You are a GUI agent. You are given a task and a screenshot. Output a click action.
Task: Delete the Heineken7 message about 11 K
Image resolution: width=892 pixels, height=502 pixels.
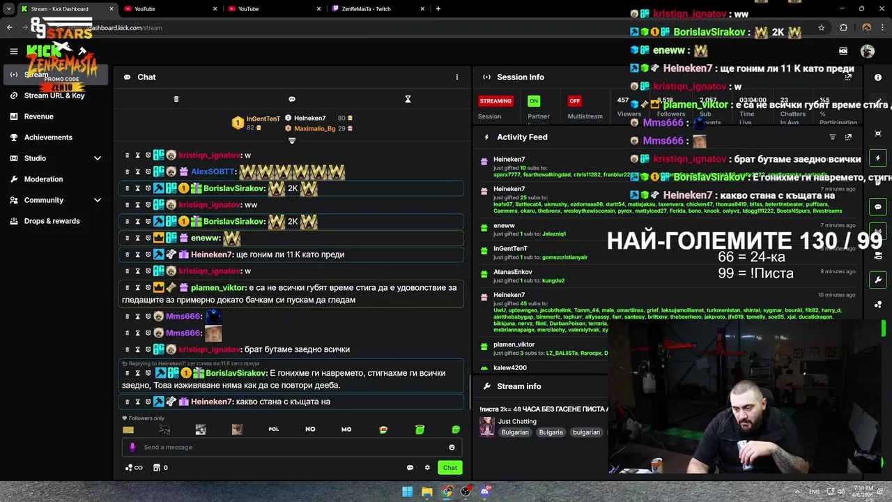pyautogui.click(x=128, y=254)
